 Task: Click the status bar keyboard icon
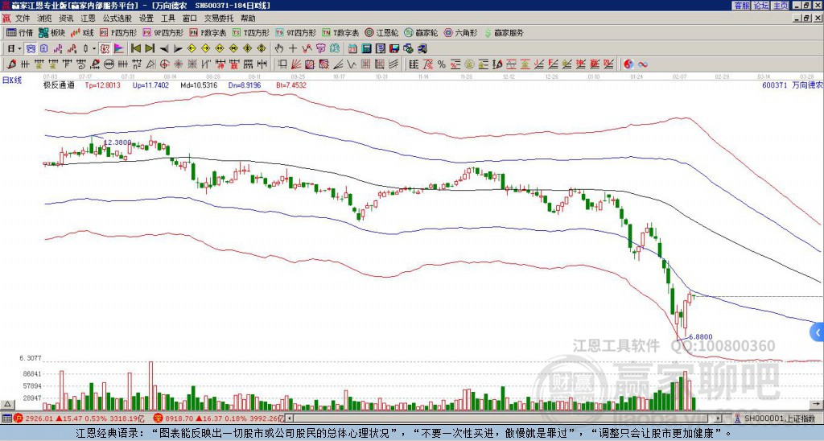point(6,418)
